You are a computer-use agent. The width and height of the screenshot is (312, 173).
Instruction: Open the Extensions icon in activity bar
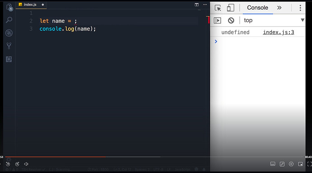[9, 59]
